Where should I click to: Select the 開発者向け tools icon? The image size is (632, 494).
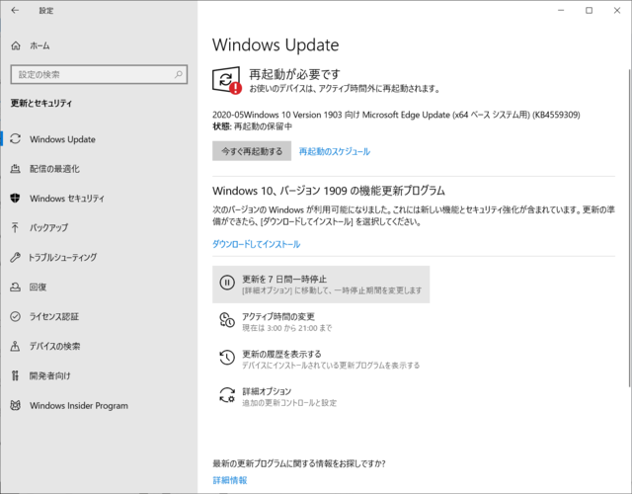[x=16, y=375]
